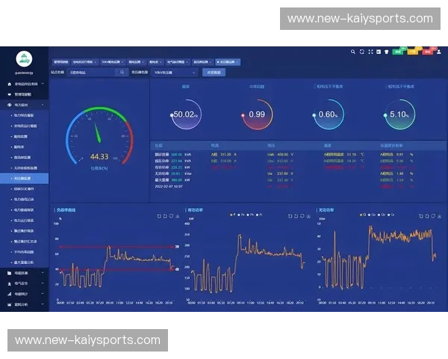This screenshot has width=448, height=359.
Task: Click the search magnifier icon in top header
Action: click(x=353, y=52)
